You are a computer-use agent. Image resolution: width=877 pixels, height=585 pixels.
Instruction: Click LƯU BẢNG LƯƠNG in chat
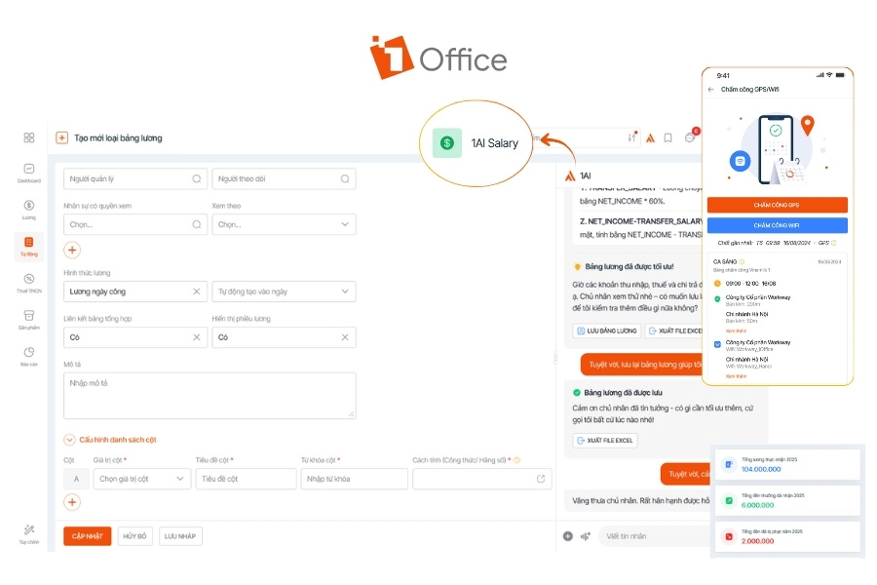click(x=607, y=331)
